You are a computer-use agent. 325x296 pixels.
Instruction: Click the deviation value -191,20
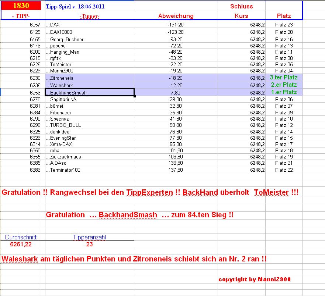[x=176, y=25]
